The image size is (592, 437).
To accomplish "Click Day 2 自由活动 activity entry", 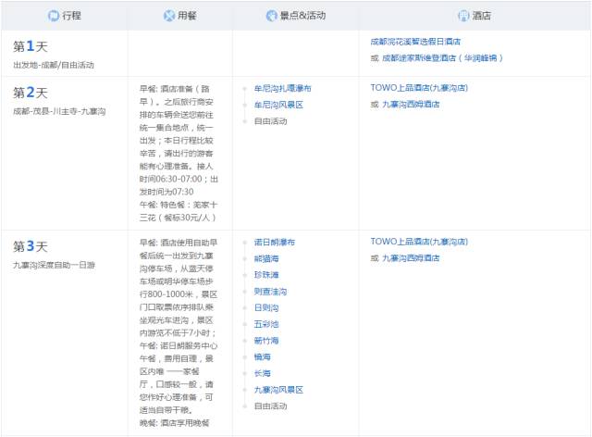I will (x=270, y=121).
